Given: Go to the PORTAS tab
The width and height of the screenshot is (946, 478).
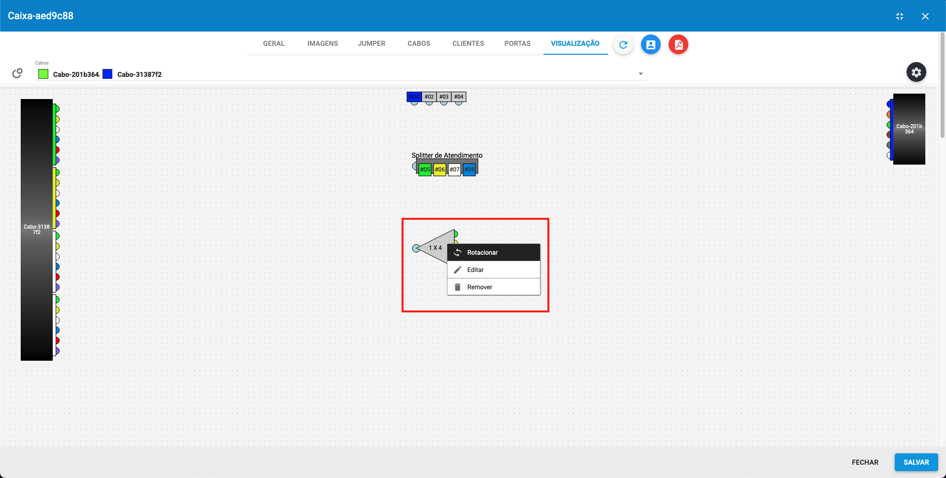Looking at the screenshot, I should click(517, 43).
